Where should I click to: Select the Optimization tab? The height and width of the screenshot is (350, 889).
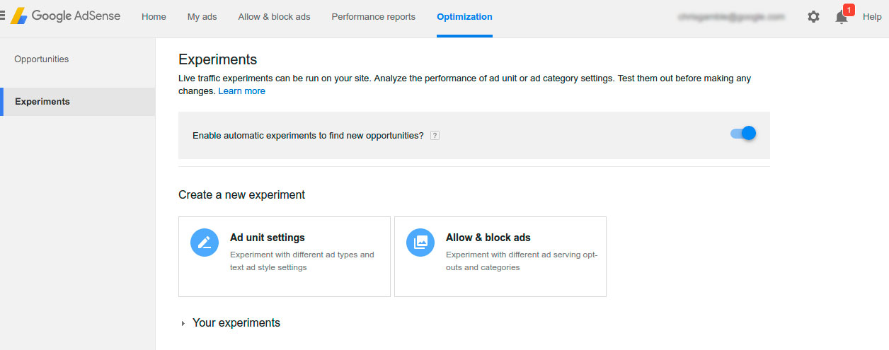[x=464, y=17]
